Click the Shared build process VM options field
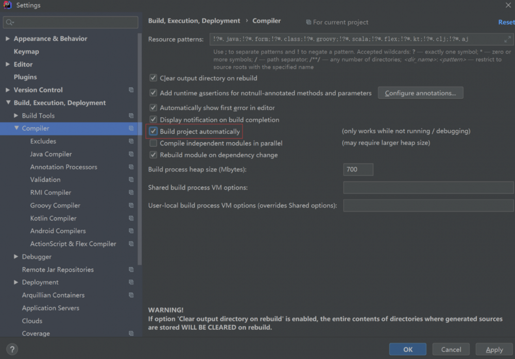Viewport: 515px width, 359px height. tap(428, 188)
